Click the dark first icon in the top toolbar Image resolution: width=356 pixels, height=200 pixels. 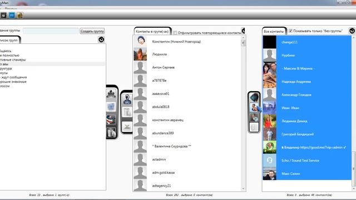(x=4, y=15)
